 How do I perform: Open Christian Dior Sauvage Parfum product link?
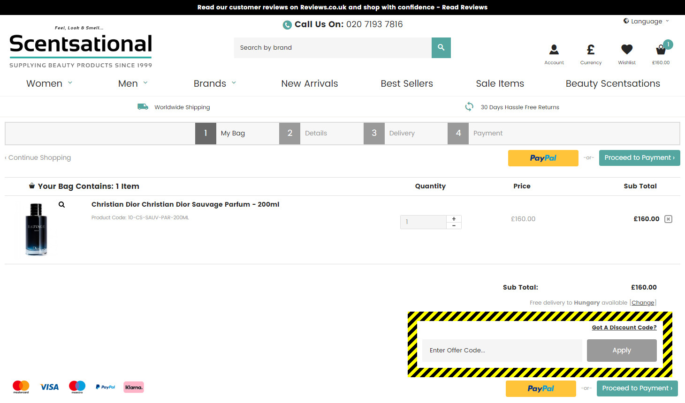coord(185,204)
